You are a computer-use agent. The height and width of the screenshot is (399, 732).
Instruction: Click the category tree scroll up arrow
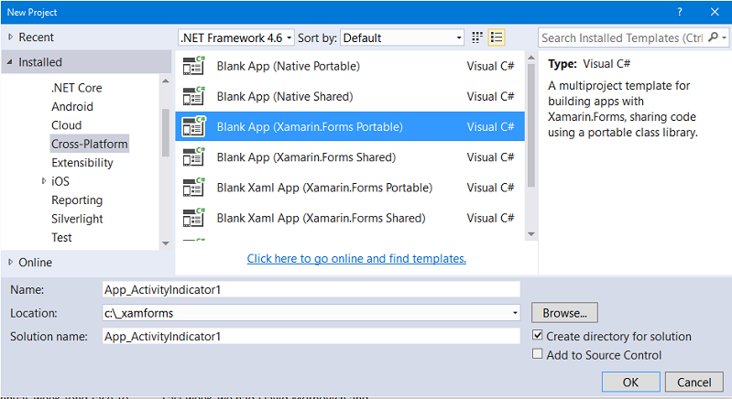click(165, 81)
